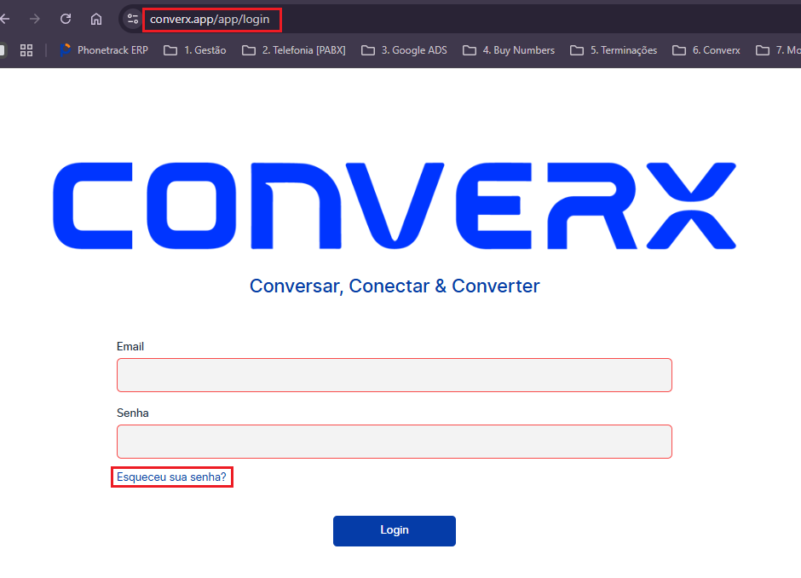Open the apps grid icon in bookmarks bar
Viewport: 801px width, 578px height.
26,50
